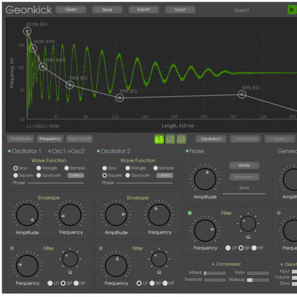Screen dimensions: 297x297
Task: Select Triangle wave for Oscillator 2
Action: [x=127, y=168]
